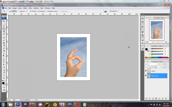Open the status bar document info arrow

pos(36,100)
